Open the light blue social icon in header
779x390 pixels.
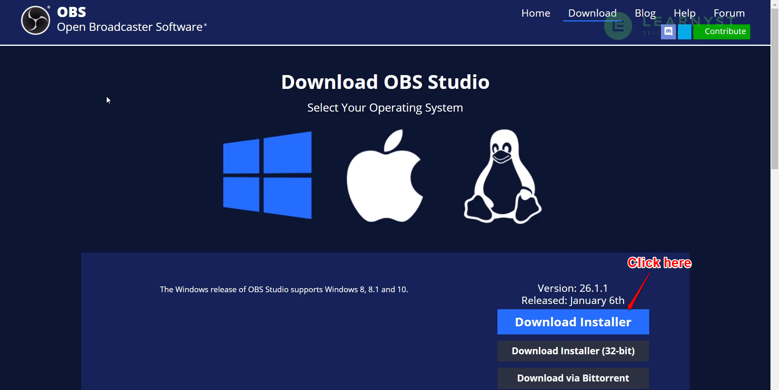coord(684,32)
